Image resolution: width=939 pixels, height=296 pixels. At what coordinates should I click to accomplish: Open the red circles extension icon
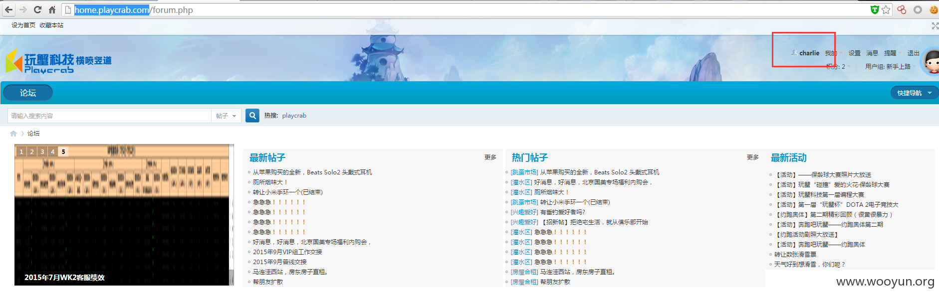tap(902, 9)
